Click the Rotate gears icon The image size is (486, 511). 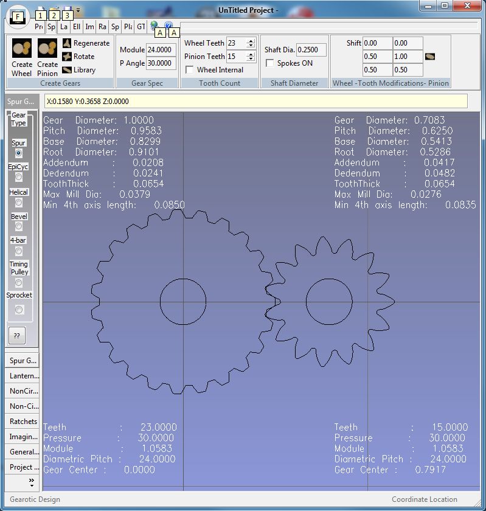[67, 57]
